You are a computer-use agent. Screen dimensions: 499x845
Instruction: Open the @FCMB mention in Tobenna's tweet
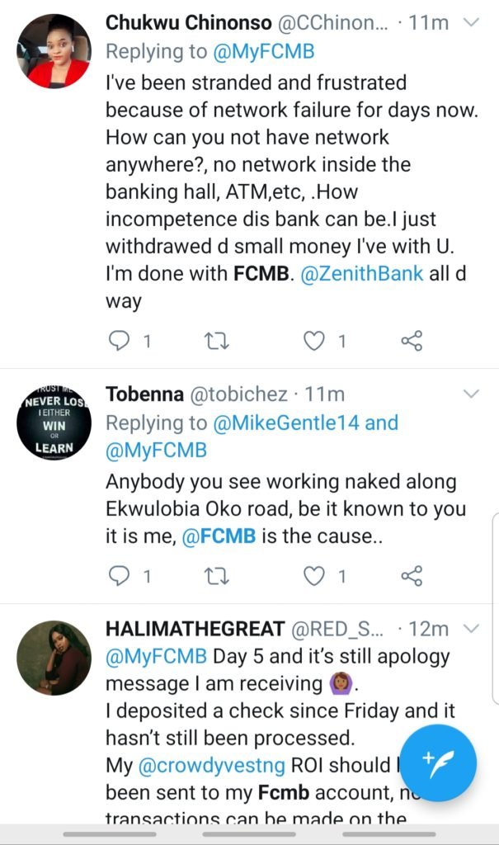[223, 536]
